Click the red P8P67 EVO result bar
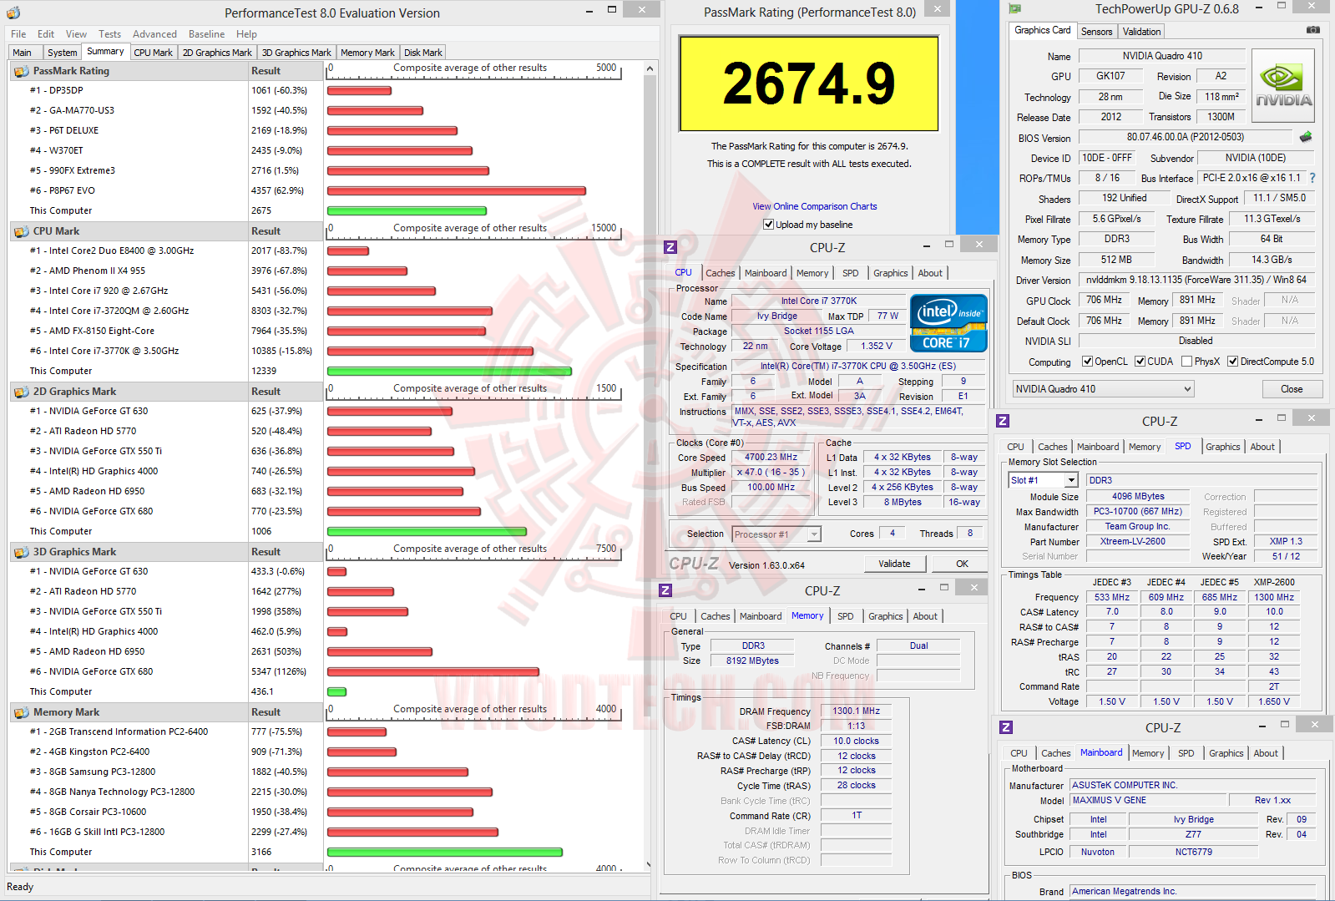This screenshot has width=1335, height=901. click(457, 190)
